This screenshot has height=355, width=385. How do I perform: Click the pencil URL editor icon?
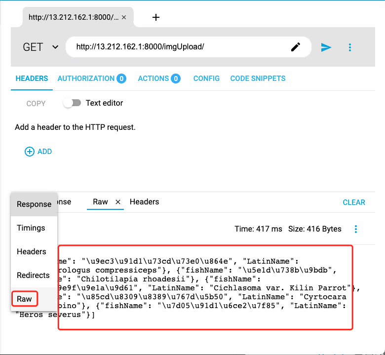tap(296, 47)
